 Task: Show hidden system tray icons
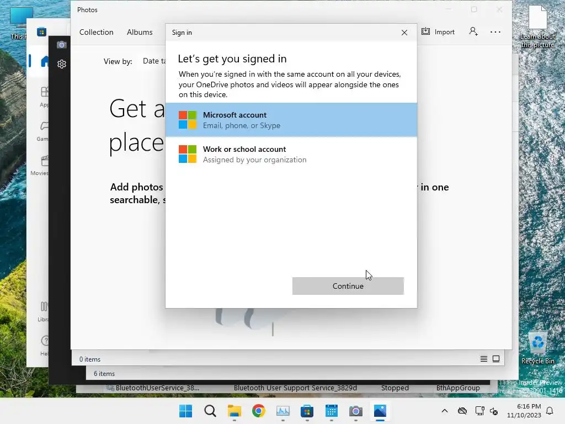coord(445,411)
